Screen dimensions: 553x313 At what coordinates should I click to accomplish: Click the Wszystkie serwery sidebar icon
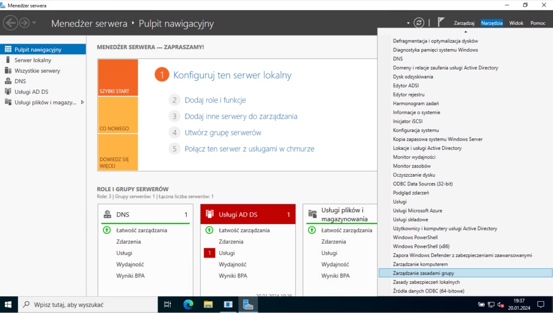(x=8, y=71)
